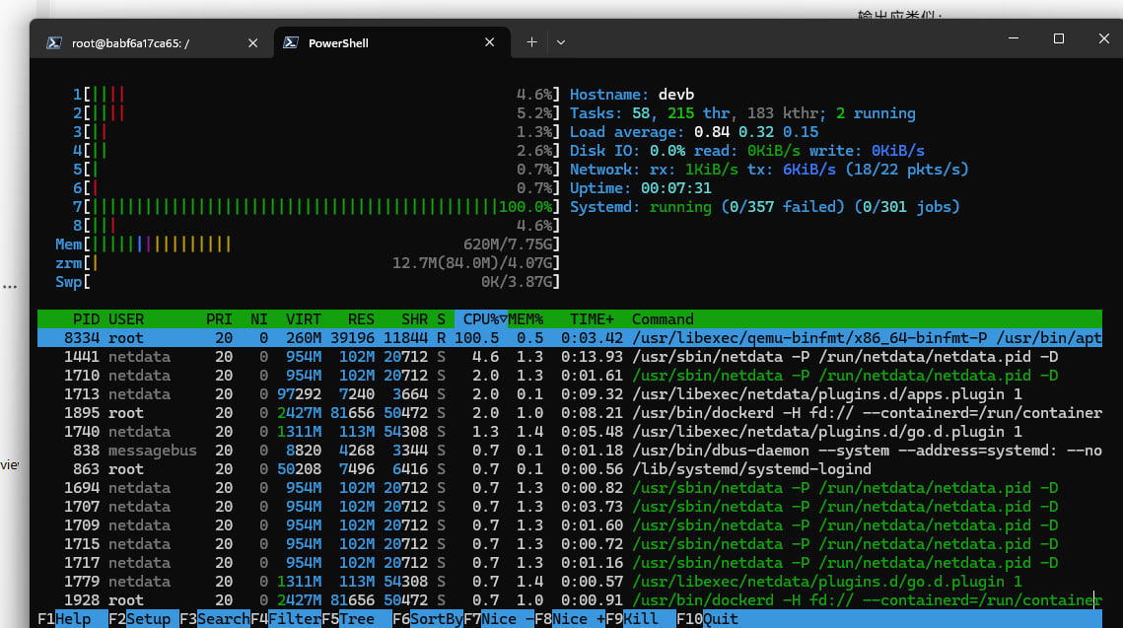Expand the new tab profile dropdown
Screen dimensions: 1123x628
tap(561, 43)
